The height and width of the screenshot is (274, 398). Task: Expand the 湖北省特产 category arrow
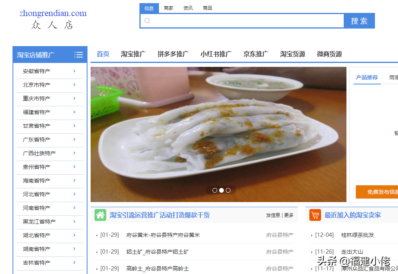[74, 235]
